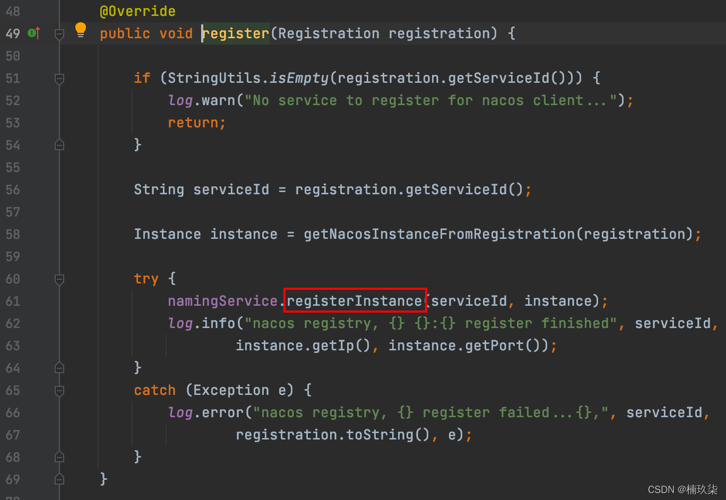Image resolution: width=726 pixels, height=500 pixels.
Task: Click line number 66 in the gutter
Action: click(13, 412)
